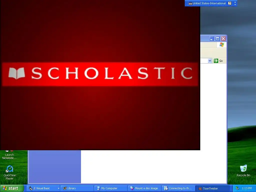Image resolution: width=256 pixels, height=192 pixels.
Task: Open the Visual Basic taskbar group
Action: pyautogui.click(x=44, y=188)
